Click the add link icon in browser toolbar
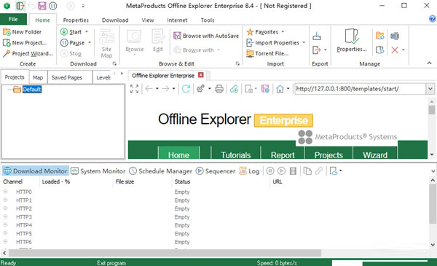The width and height of the screenshot is (437, 266). (234, 89)
